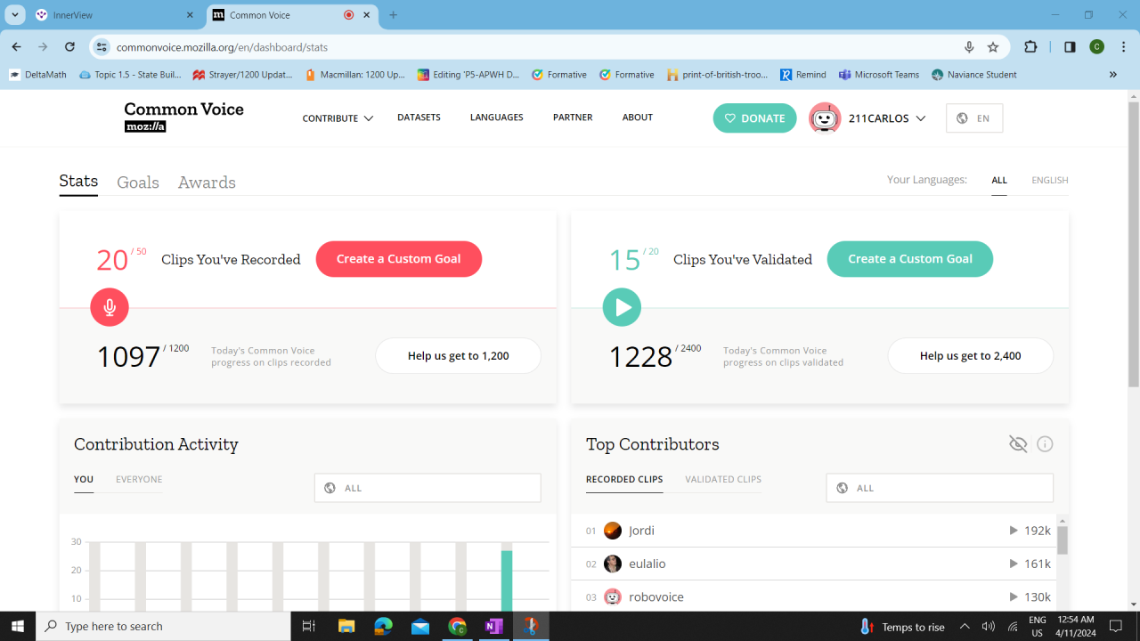Viewport: 1140px width, 641px height.
Task: Create a Custom Goal for recorded clips
Action: click(x=399, y=259)
